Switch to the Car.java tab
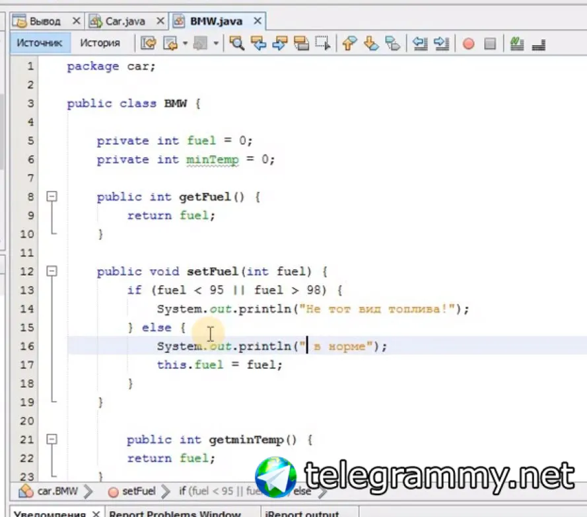587x517 pixels. [125, 21]
